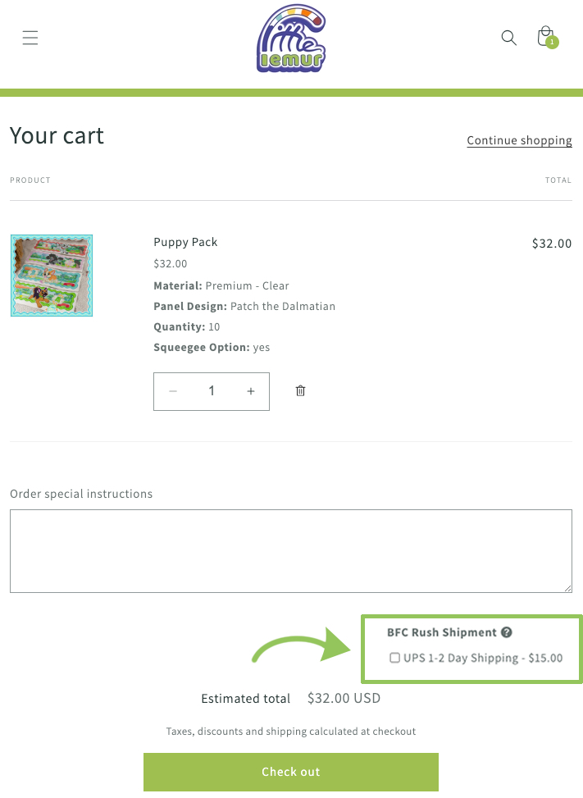Click the "Order special instructions" label
Viewport: 583px width, 798px height.
[x=81, y=494]
